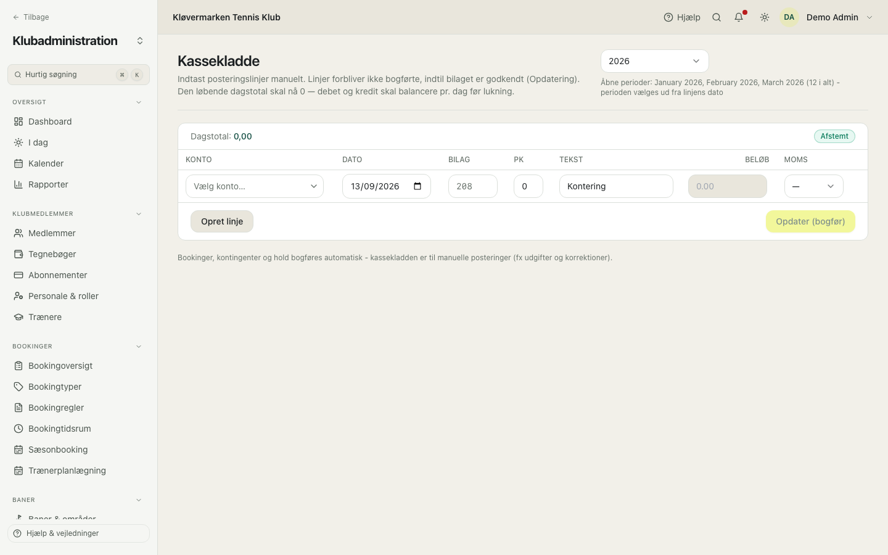Viewport: 888px width, 555px height.
Task: Click the Tegnebøger wallet icon
Action: [18, 254]
